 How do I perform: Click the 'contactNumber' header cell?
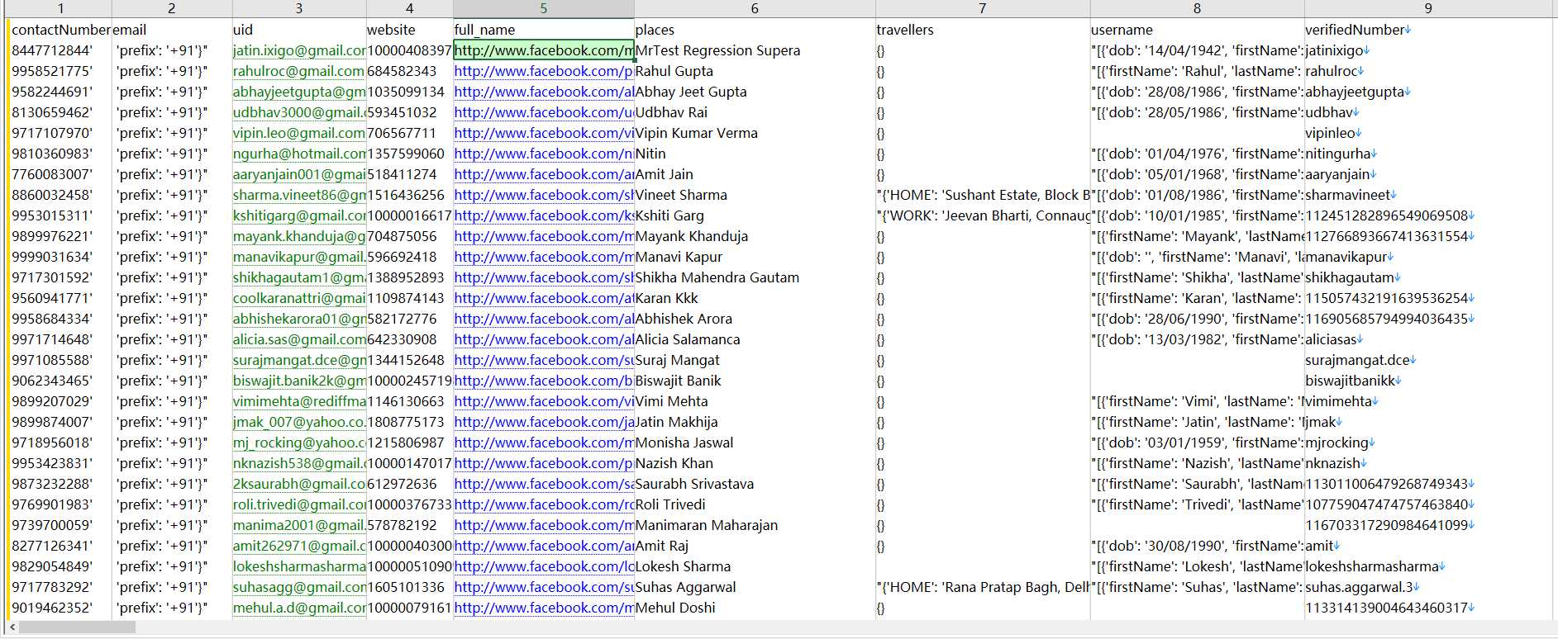tap(60, 30)
